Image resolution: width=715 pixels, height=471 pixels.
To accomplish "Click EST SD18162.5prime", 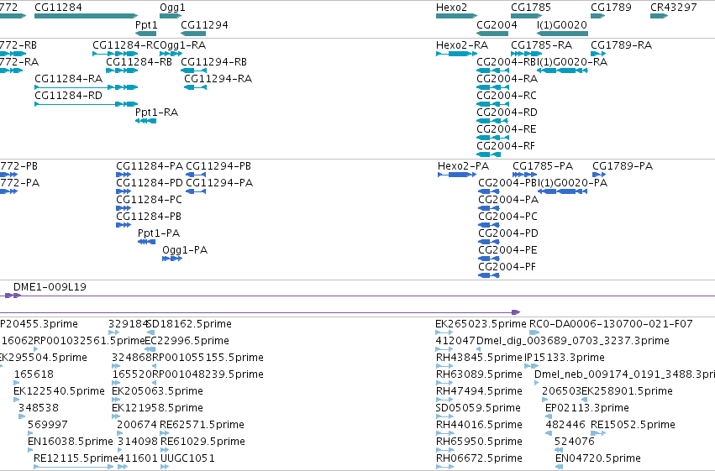I will [x=189, y=324].
